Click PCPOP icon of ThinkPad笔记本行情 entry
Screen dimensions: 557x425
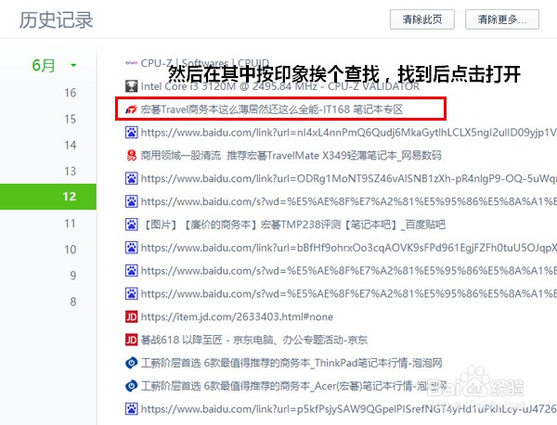coord(131,363)
